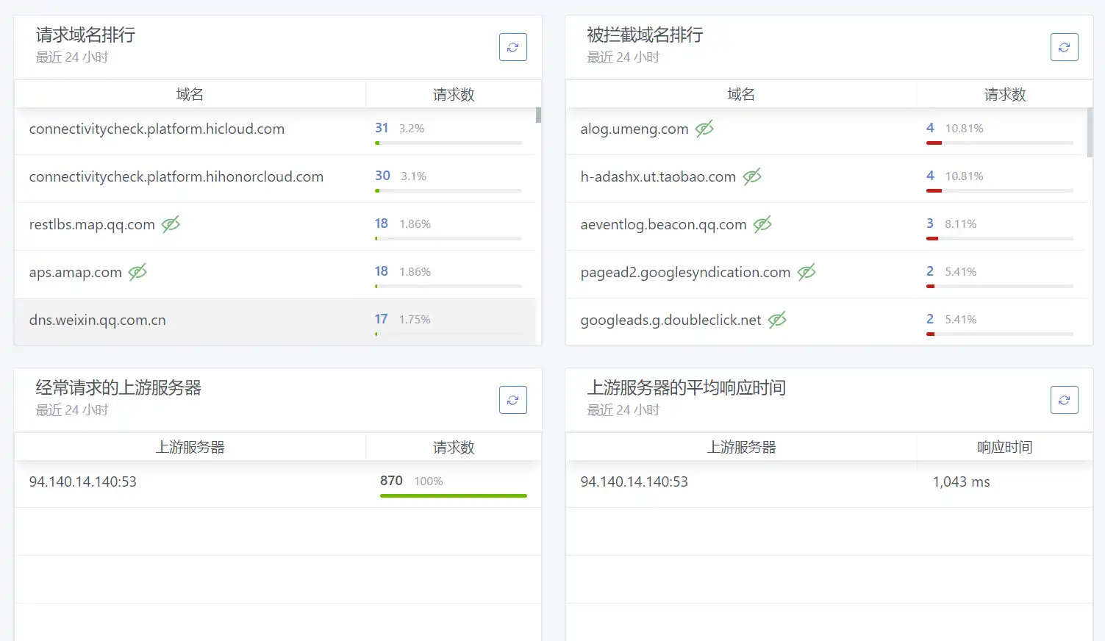This screenshot has height=641, width=1105.
Task: Click the 域名 column header in 请求域名排行
Action: point(190,94)
